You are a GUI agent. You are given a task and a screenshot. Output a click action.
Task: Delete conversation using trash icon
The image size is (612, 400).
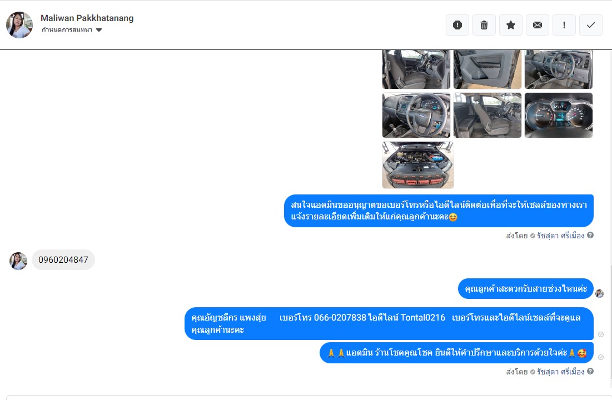coord(484,25)
